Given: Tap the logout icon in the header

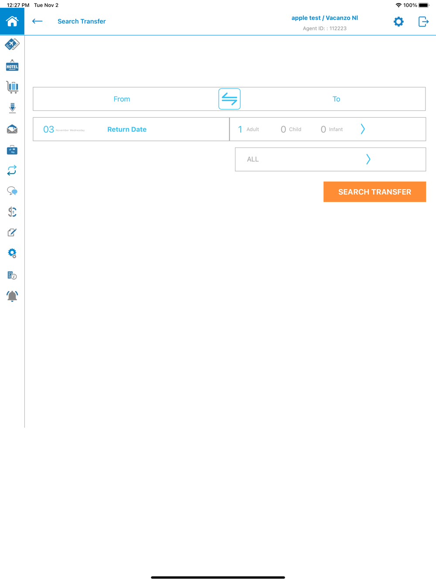Looking at the screenshot, I should 423,21.
